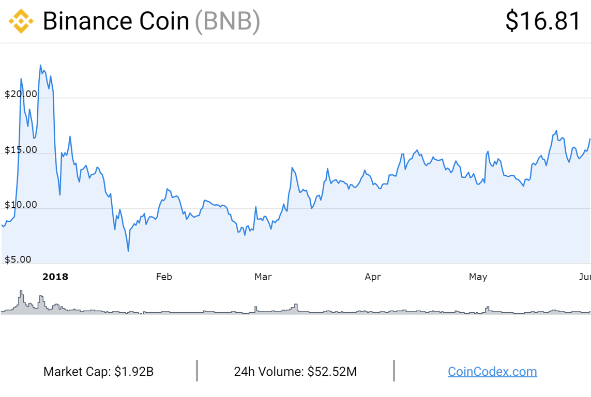Screen dimensions: 591x397
Task: Click the Binance Coin title text
Action: tap(116, 21)
